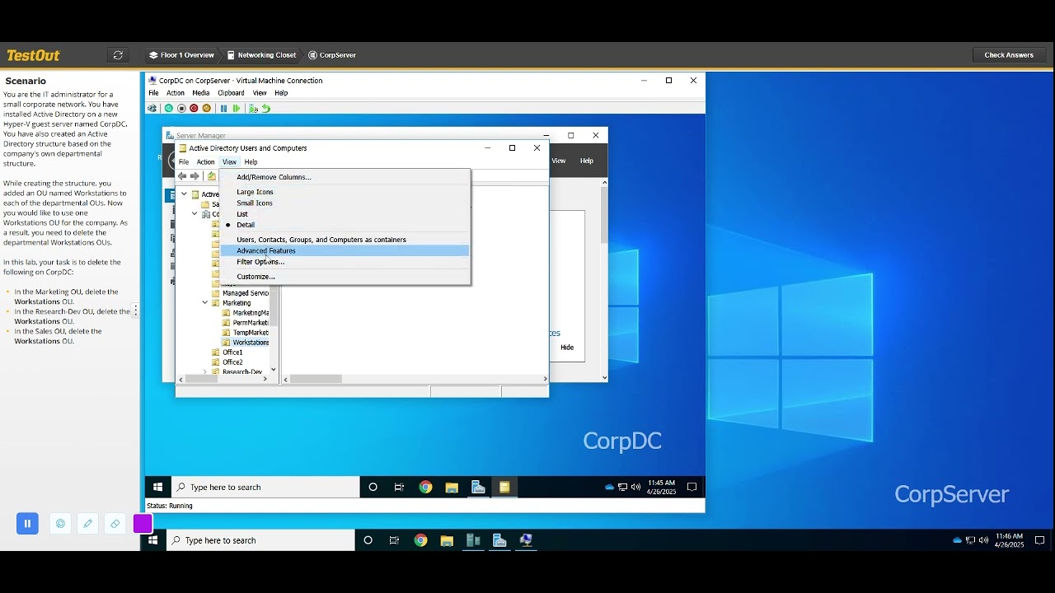This screenshot has height=593, width=1055.
Task: Click the Checkpoint icon in VM toolbar
Action: [x=253, y=109]
